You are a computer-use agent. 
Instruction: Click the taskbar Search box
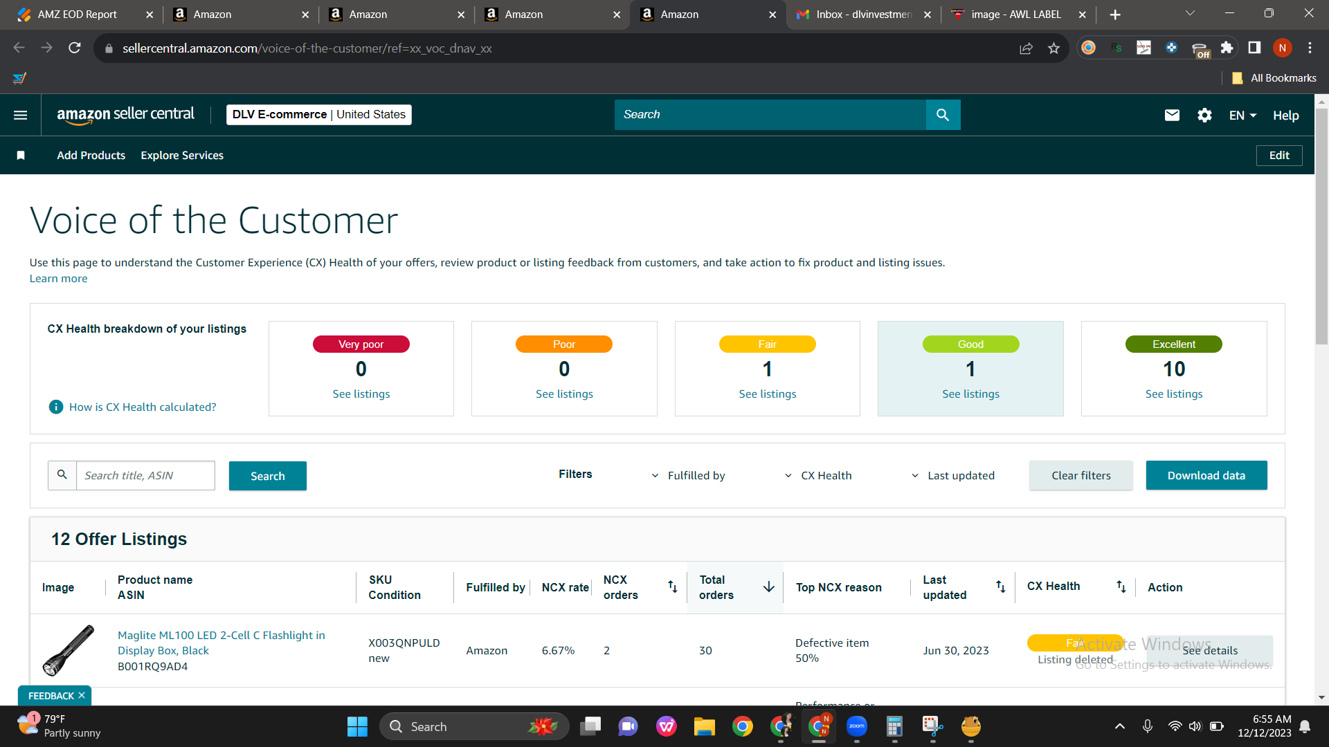click(x=474, y=727)
